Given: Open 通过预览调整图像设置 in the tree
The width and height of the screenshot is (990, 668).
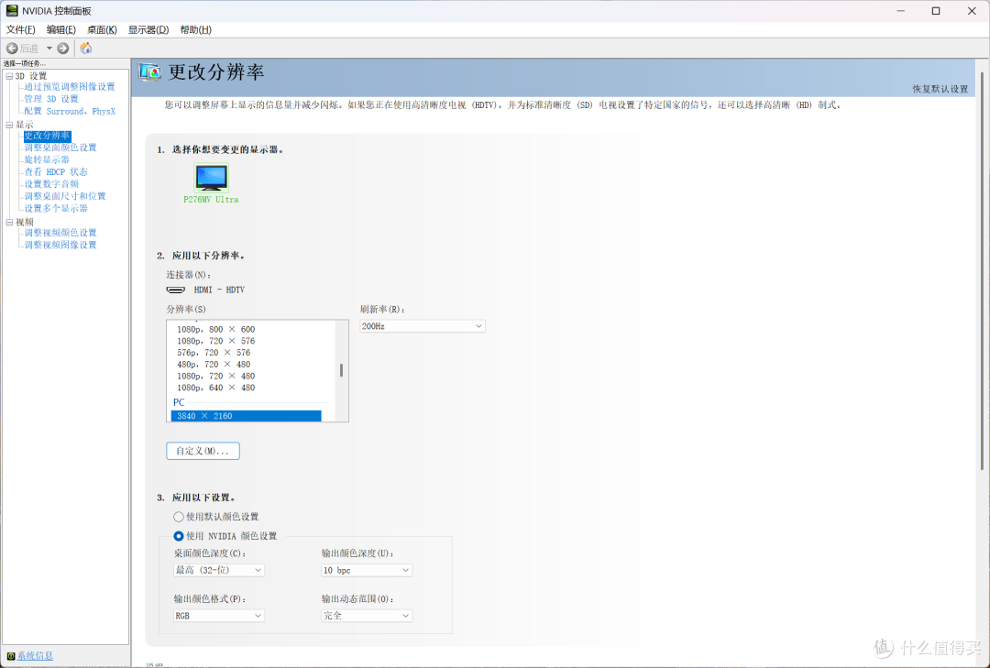Looking at the screenshot, I should tap(70, 86).
